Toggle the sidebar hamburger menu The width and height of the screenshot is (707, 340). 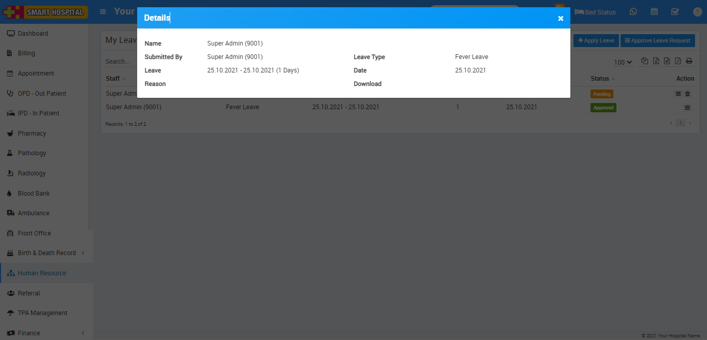tap(103, 11)
